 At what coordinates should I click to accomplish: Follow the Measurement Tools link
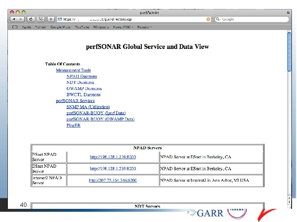[73, 70]
